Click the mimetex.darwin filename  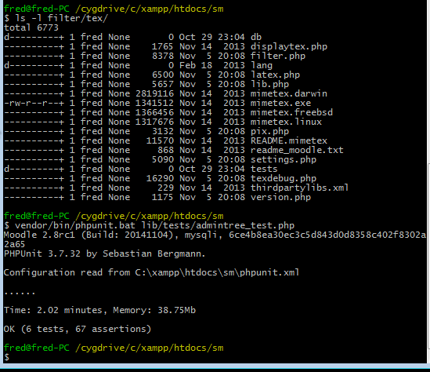coord(289,93)
